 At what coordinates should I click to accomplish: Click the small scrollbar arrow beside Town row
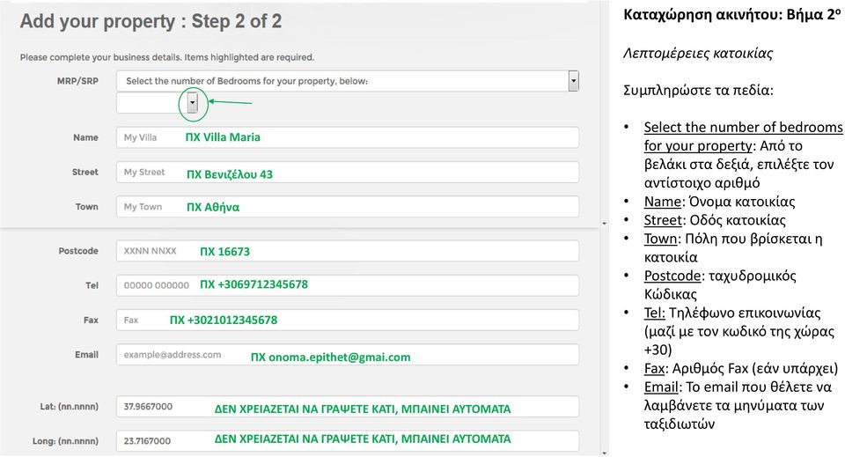pyautogui.click(x=604, y=223)
